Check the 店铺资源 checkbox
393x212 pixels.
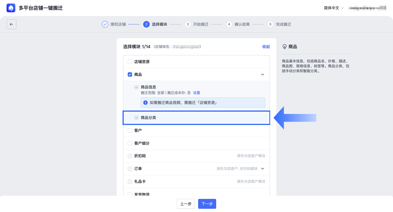point(130,62)
